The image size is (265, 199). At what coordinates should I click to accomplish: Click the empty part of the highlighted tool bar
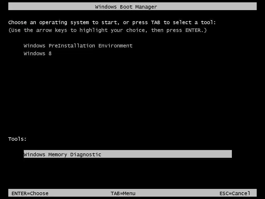166,154
